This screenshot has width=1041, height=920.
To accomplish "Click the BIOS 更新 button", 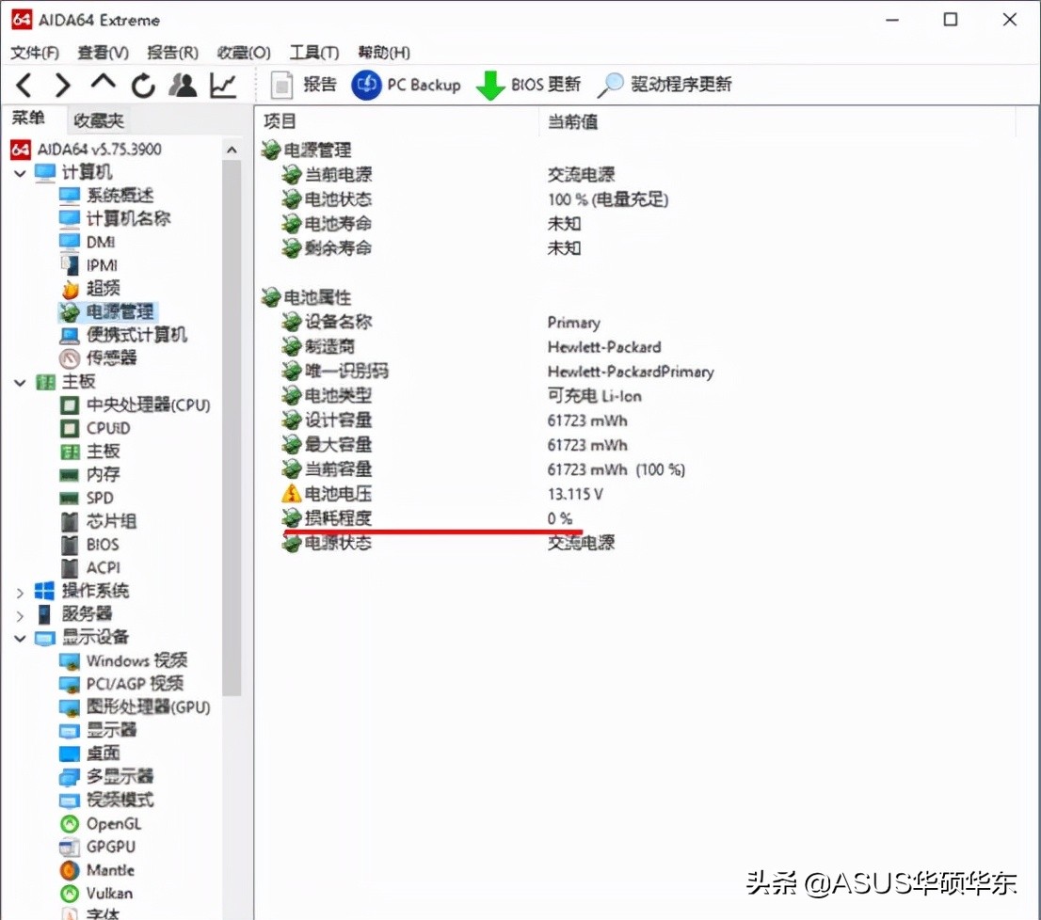I will [529, 85].
